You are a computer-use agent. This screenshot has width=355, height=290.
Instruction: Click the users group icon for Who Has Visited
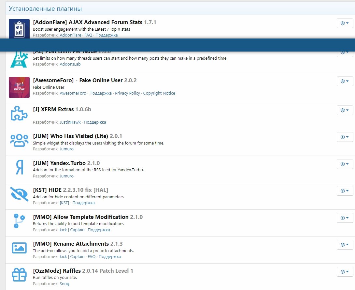point(19,140)
